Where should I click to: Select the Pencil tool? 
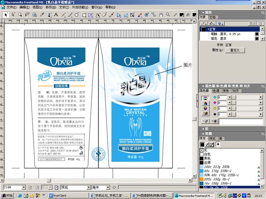pos(70,15)
